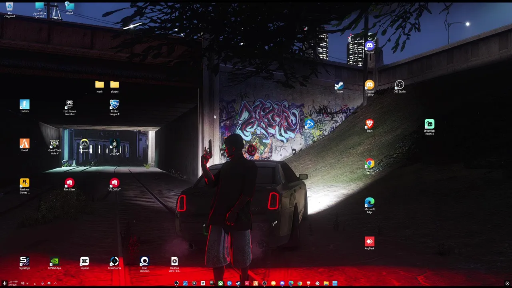Open Streamlabs Desktop shortcut
The image size is (512, 288).
click(430, 127)
